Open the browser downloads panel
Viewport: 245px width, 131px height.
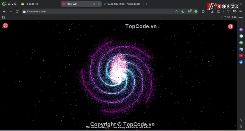coord(212,11)
